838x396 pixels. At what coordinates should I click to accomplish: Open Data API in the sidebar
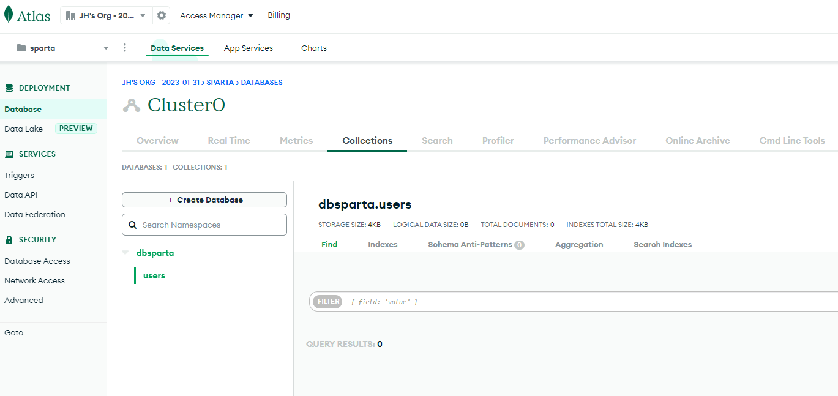click(21, 195)
